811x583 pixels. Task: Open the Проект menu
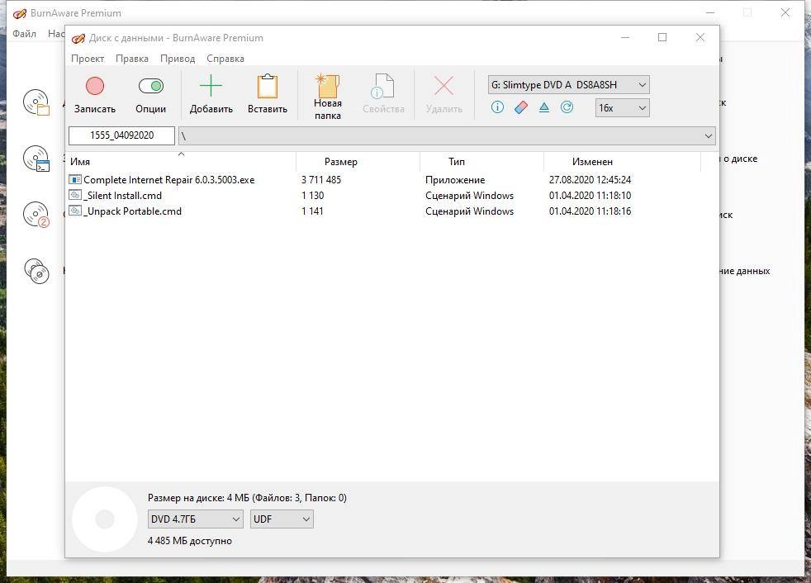pyautogui.click(x=88, y=59)
